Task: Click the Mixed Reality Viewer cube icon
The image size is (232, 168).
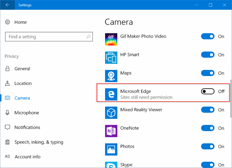Action: [111, 113]
